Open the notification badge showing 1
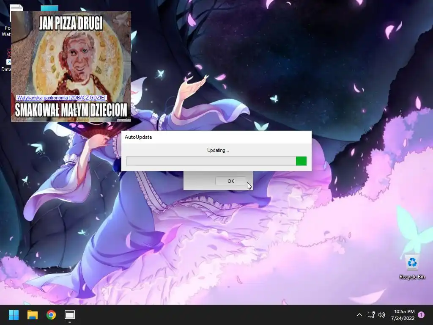Viewport: 433px width, 325px height. click(x=421, y=315)
